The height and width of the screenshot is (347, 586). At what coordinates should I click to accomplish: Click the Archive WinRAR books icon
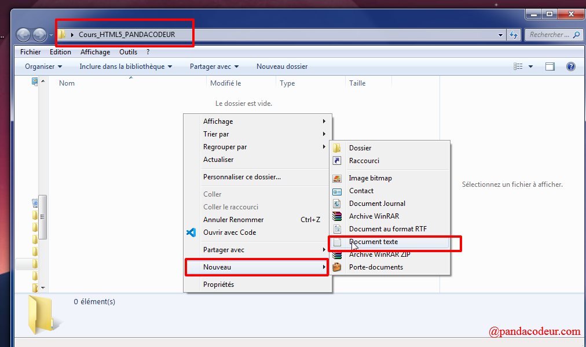(x=337, y=216)
